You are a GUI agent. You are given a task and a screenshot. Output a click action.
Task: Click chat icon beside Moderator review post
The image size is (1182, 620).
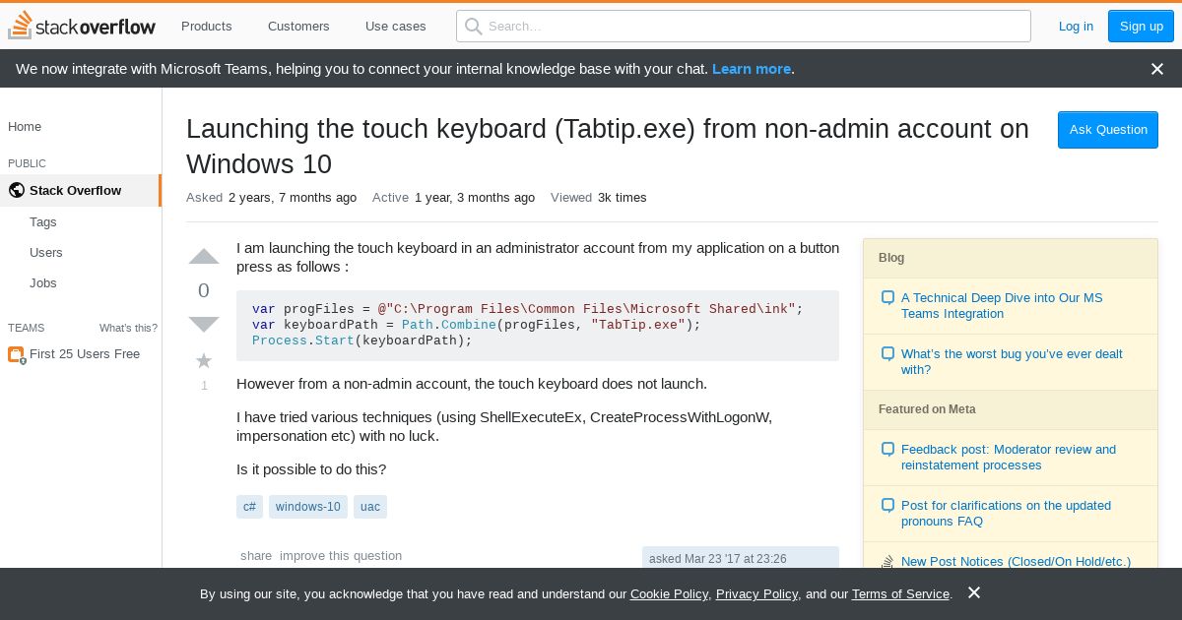[887, 450]
